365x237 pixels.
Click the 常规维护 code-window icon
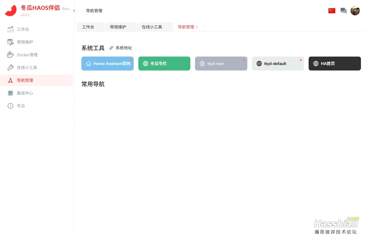point(10,42)
